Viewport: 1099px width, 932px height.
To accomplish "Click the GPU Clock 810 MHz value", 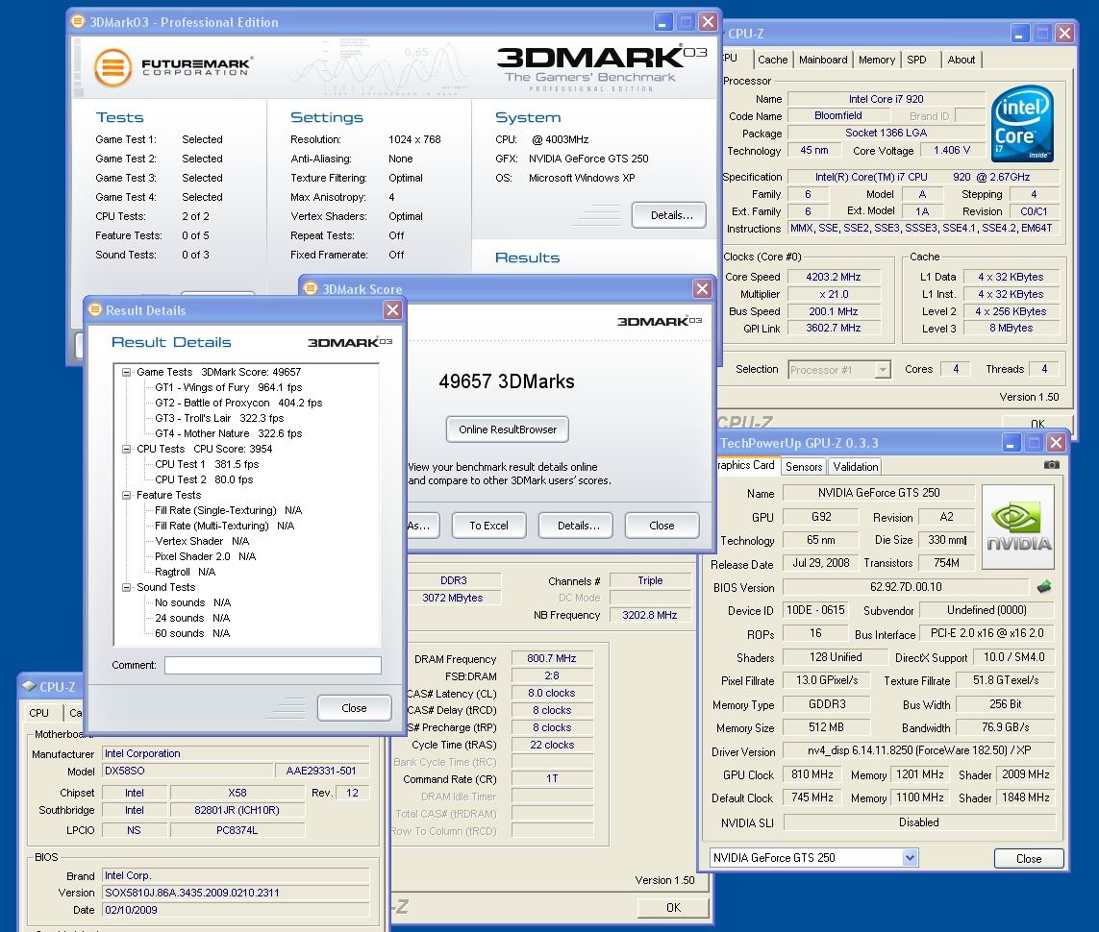I will click(x=812, y=774).
